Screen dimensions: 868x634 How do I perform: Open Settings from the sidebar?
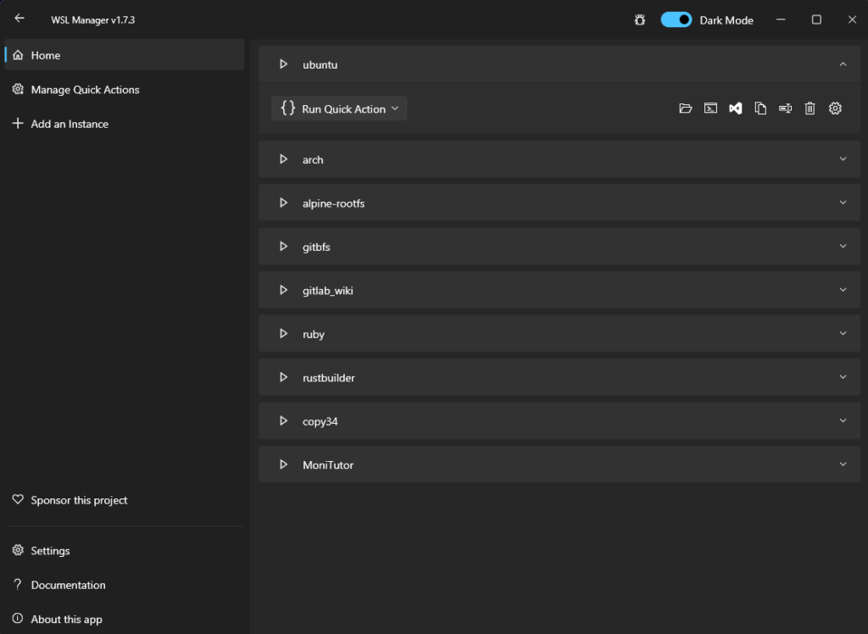coord(50,551)
